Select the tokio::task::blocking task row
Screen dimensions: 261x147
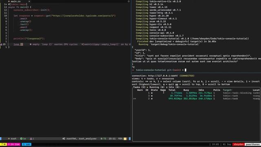pyautogui.click(x=196, y=93)
